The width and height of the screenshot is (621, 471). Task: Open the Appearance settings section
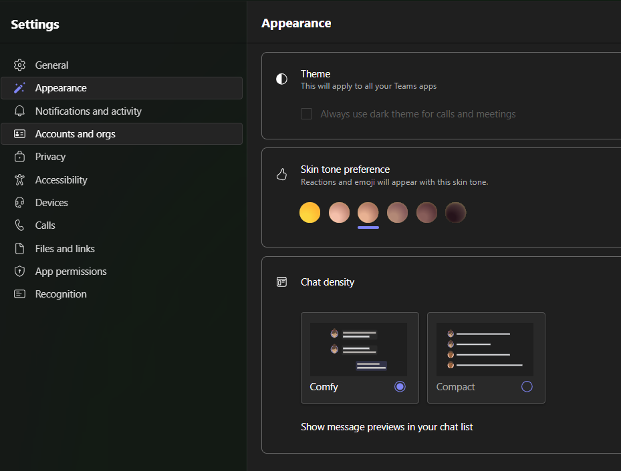[x=122, y=88]
